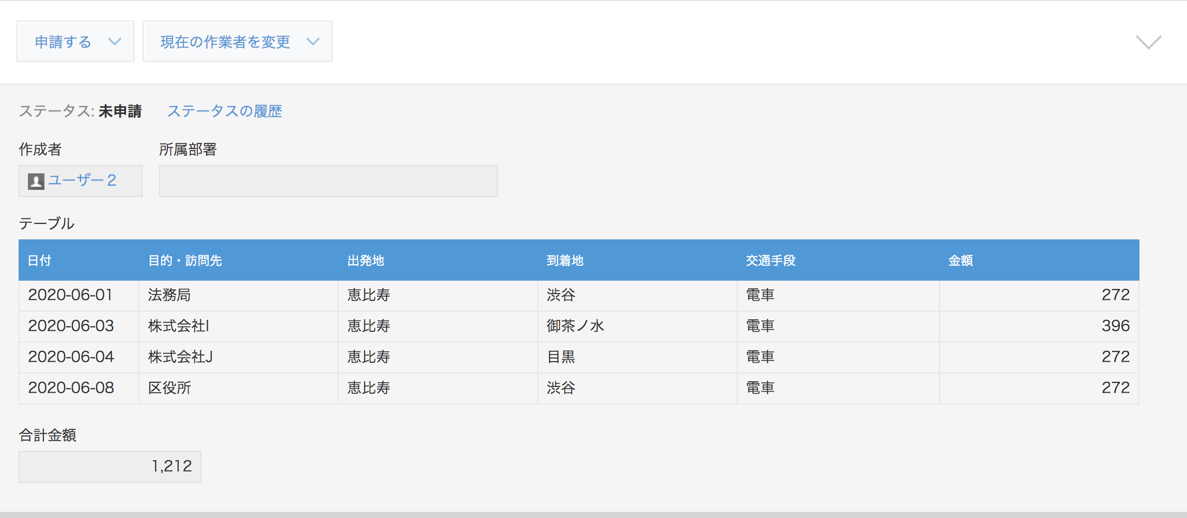Click the user avatar icon beside ユーザー2

point(36,181)
